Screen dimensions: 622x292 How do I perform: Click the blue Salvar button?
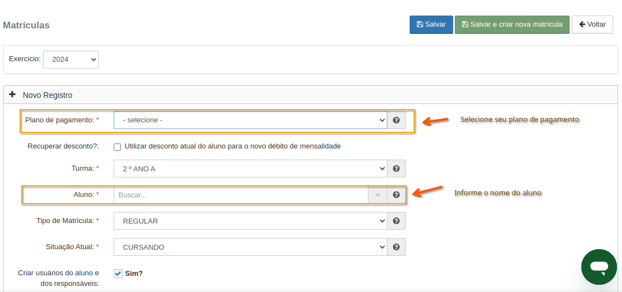(431, 24)
